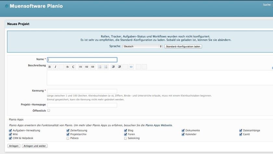Click the first quote/indent toolbar button
The height and width of the screenshot is (154, 273).
(113, 67)
